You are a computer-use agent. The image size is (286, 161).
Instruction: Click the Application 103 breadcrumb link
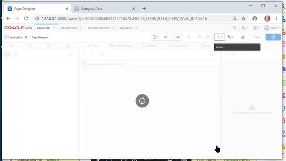18,37
